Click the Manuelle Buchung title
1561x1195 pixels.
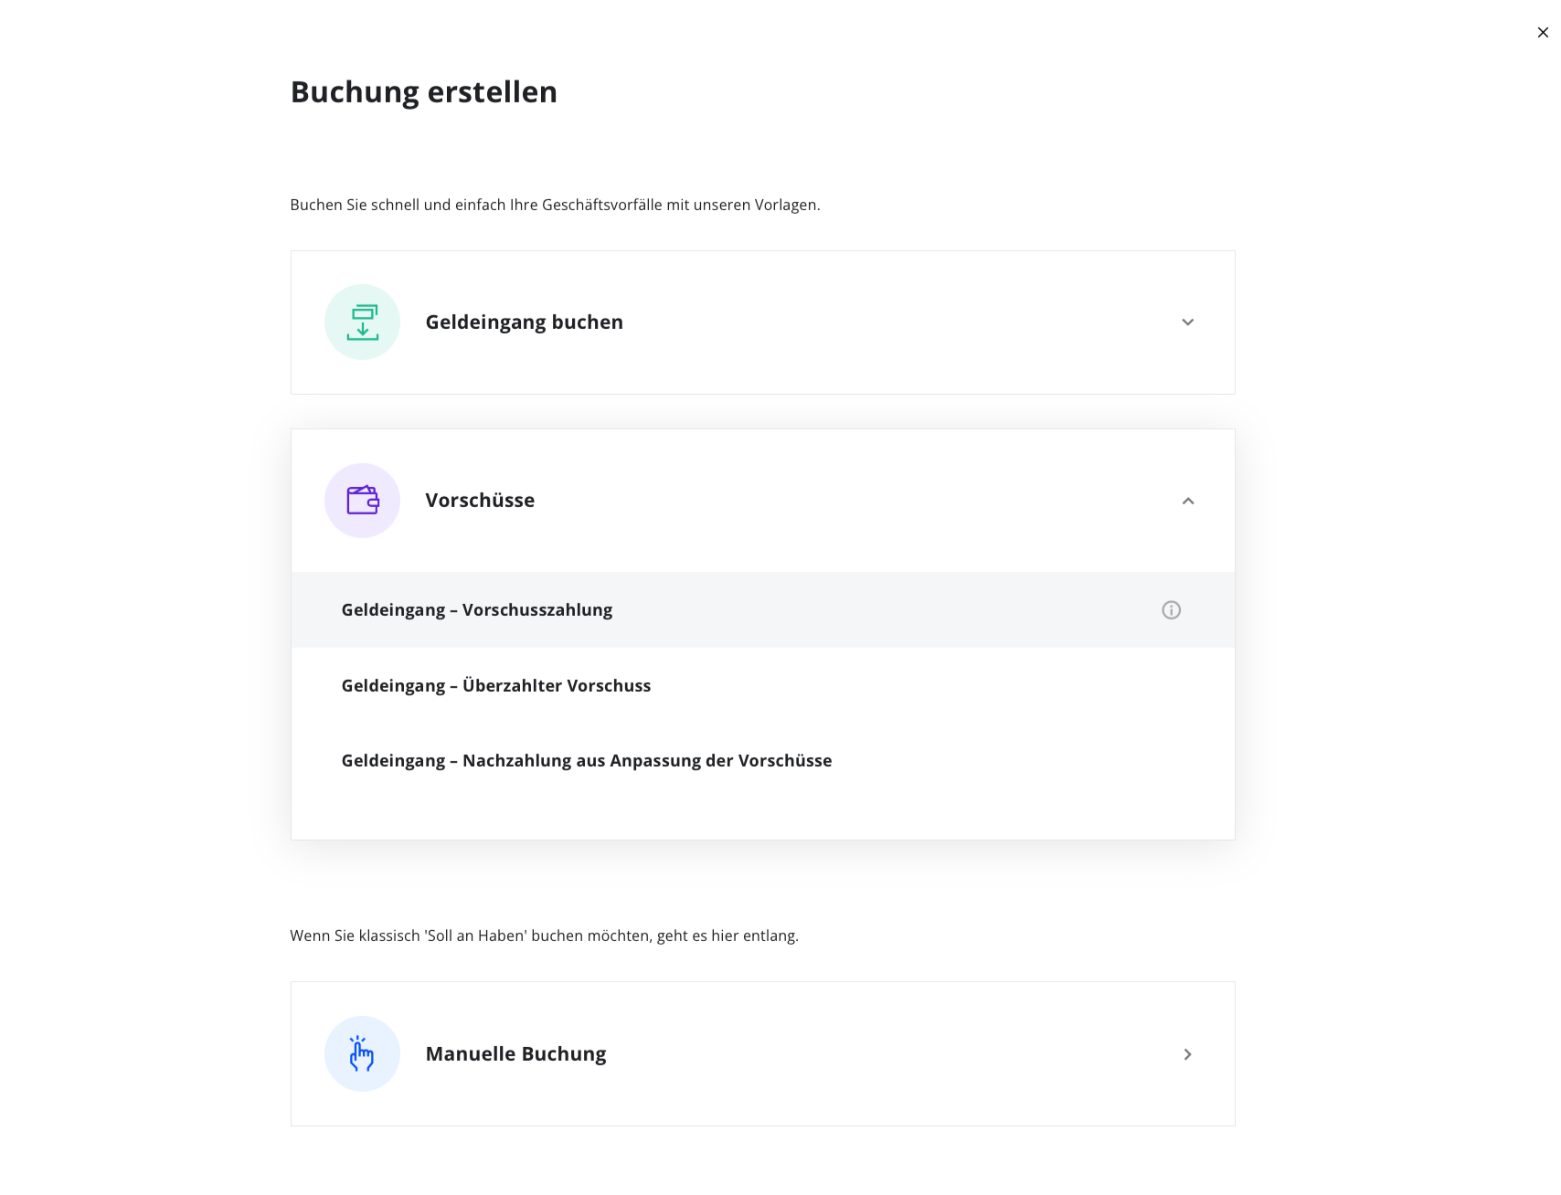click(515, 1053)
